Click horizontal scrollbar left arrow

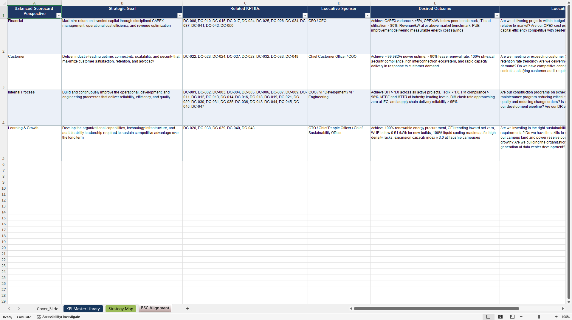point(351,309)
